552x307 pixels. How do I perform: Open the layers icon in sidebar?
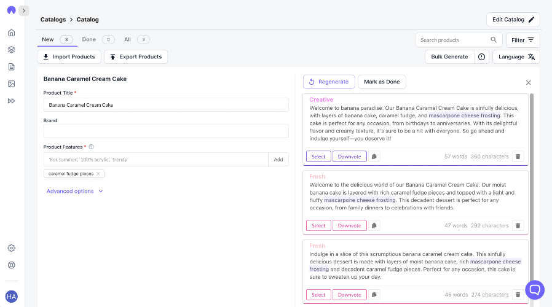pyautogui.click(x=11, y=50)
